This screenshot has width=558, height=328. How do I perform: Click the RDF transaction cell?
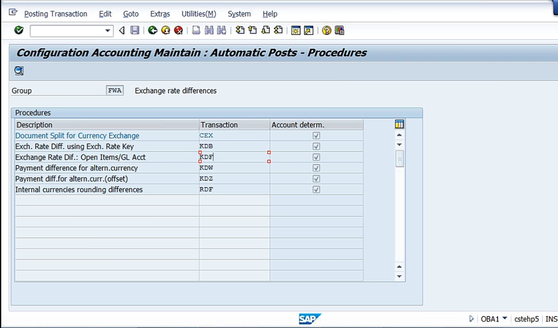pos(234,189)
